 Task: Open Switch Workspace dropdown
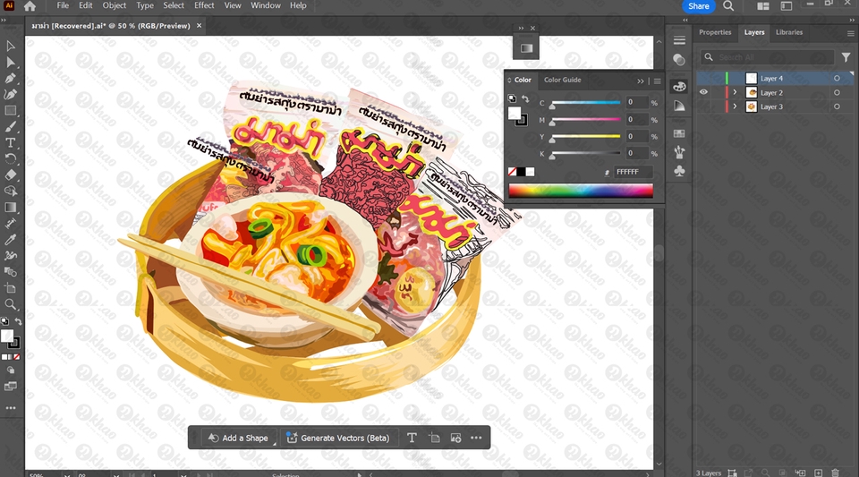point(787,6)
